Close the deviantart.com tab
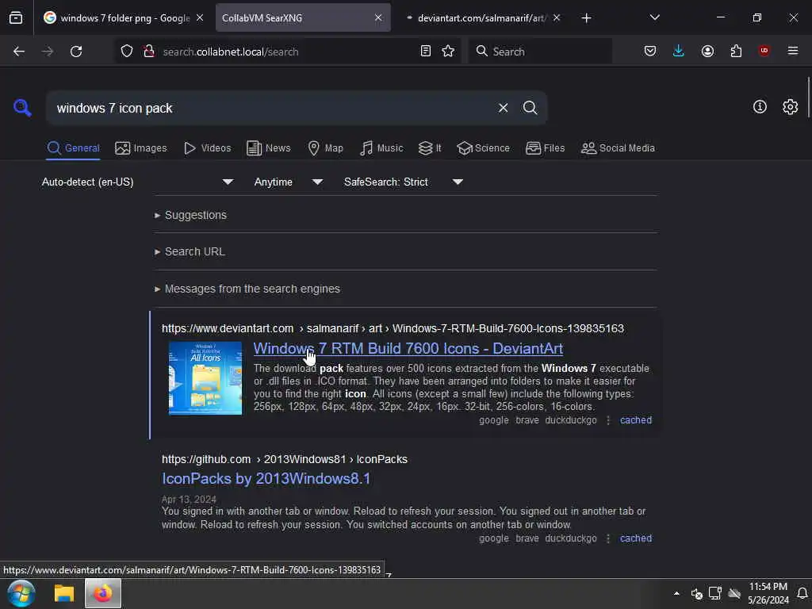812x609 pixels. click(556, 17)
